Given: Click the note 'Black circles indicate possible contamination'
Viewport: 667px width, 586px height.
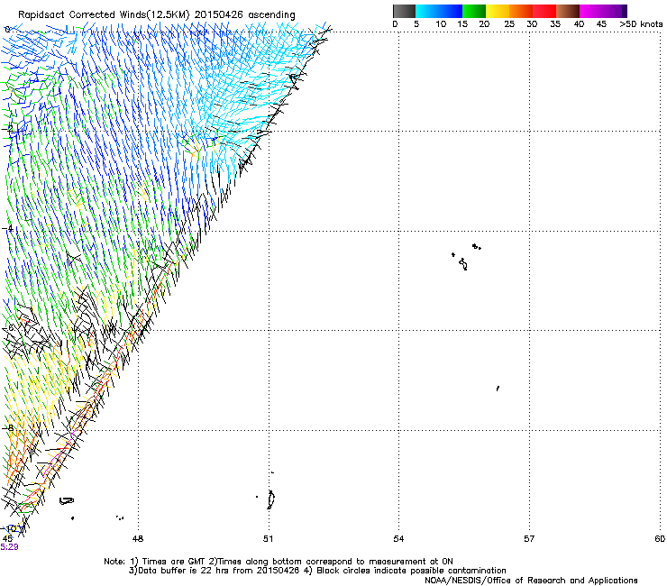Looking at the screenshot, I should click(x=411, y=571).
